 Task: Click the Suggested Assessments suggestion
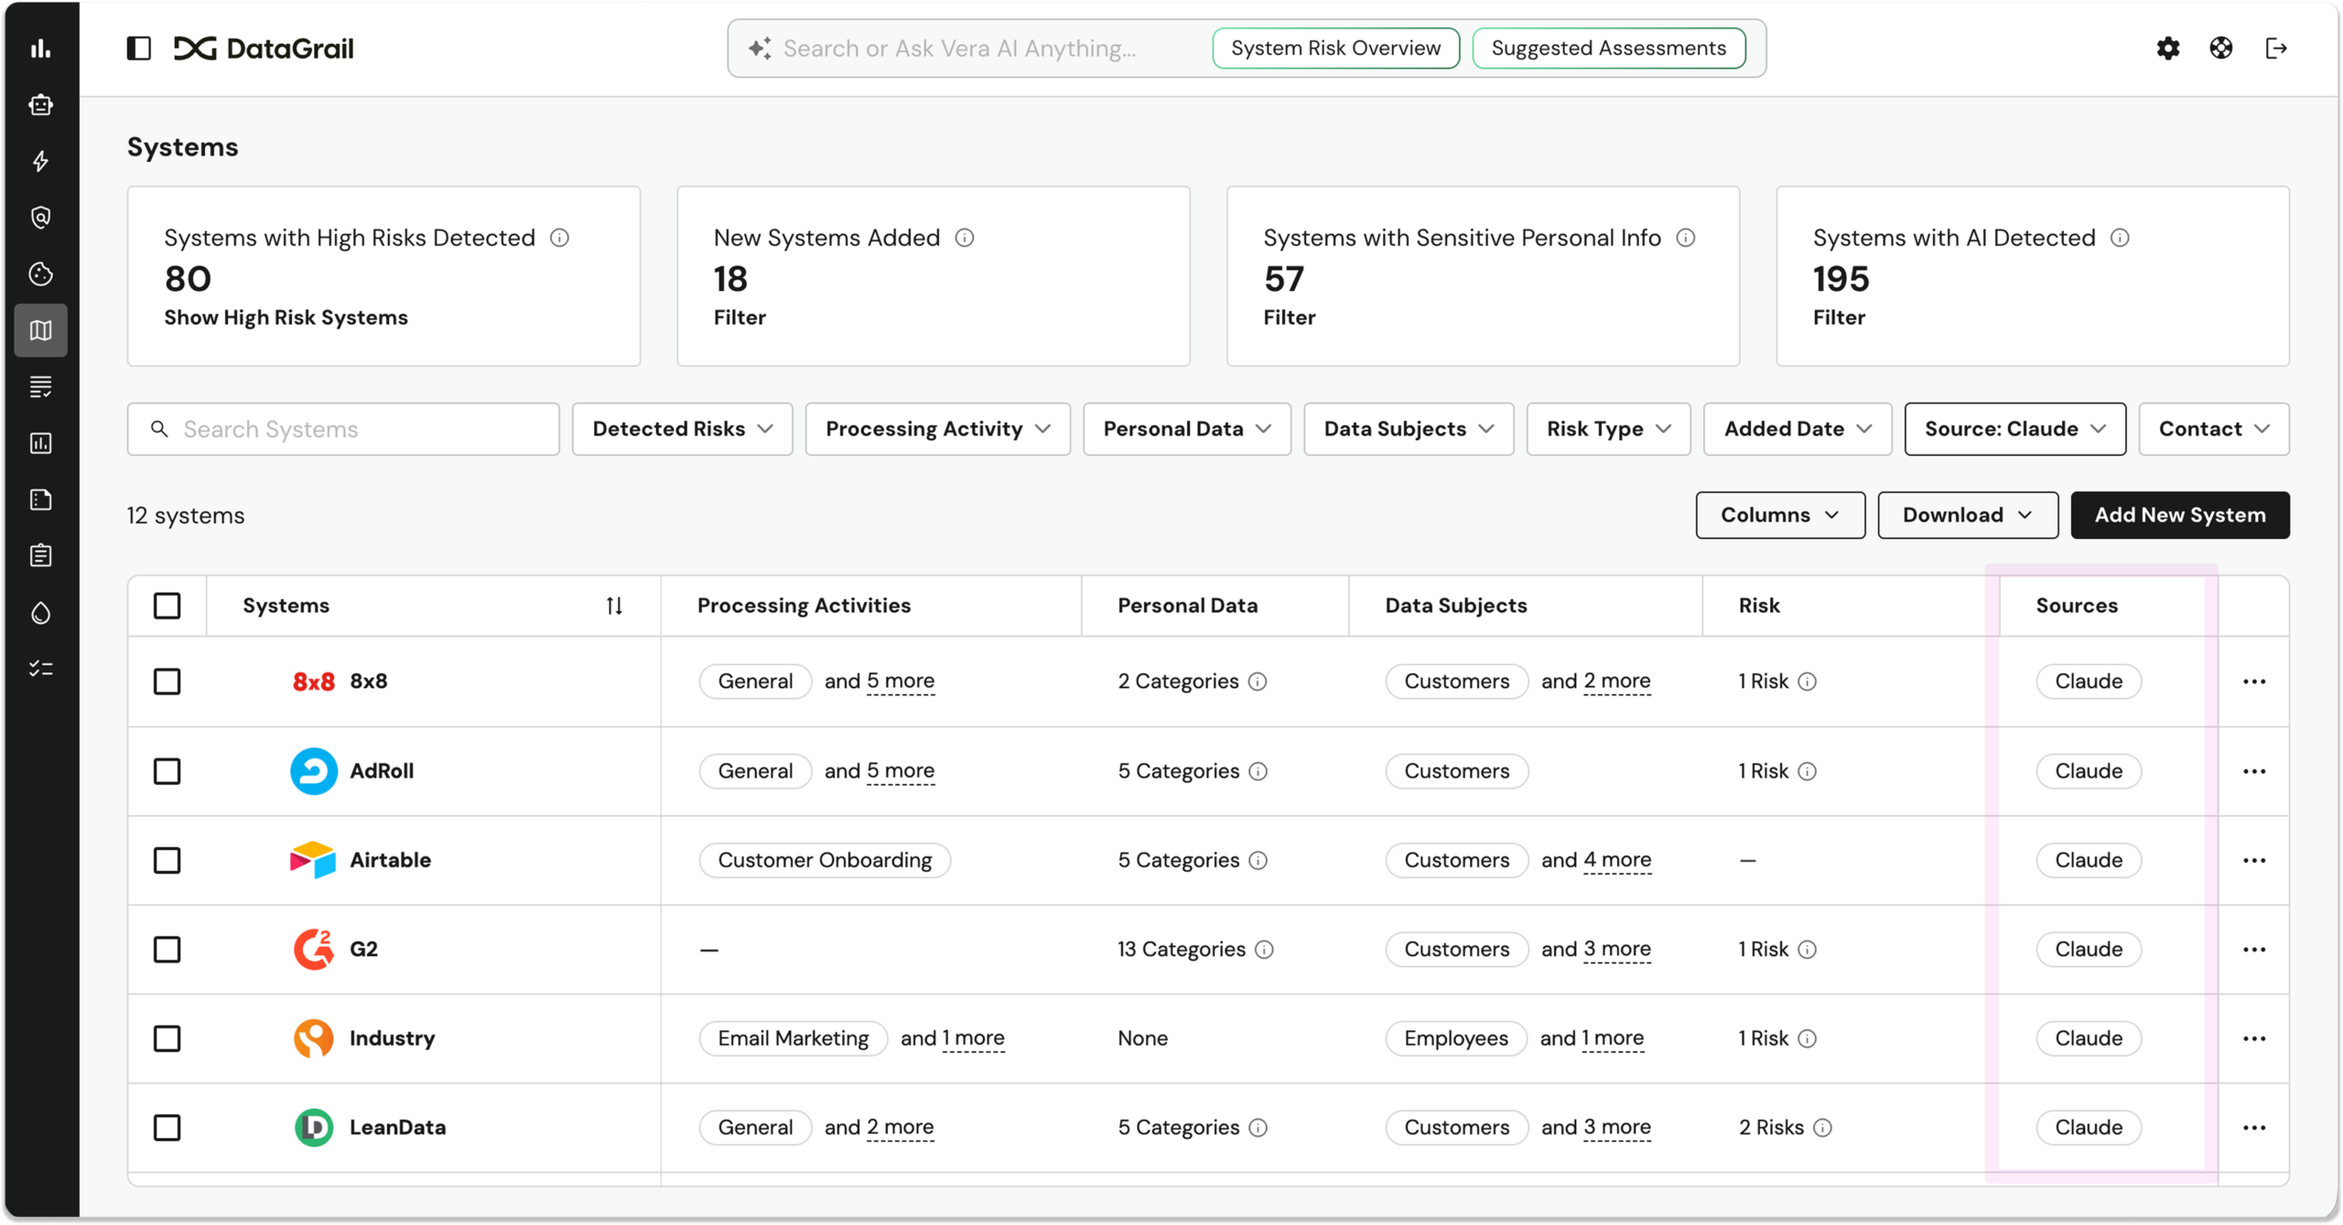tap(1608, 48)
